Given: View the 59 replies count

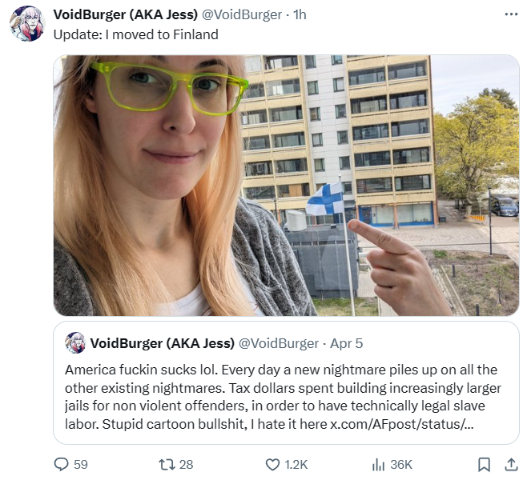Looking at the screenshot, I should (x=81, y=465).
